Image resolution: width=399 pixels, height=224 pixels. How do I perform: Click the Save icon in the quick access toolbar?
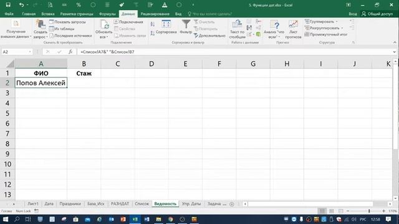8,5
